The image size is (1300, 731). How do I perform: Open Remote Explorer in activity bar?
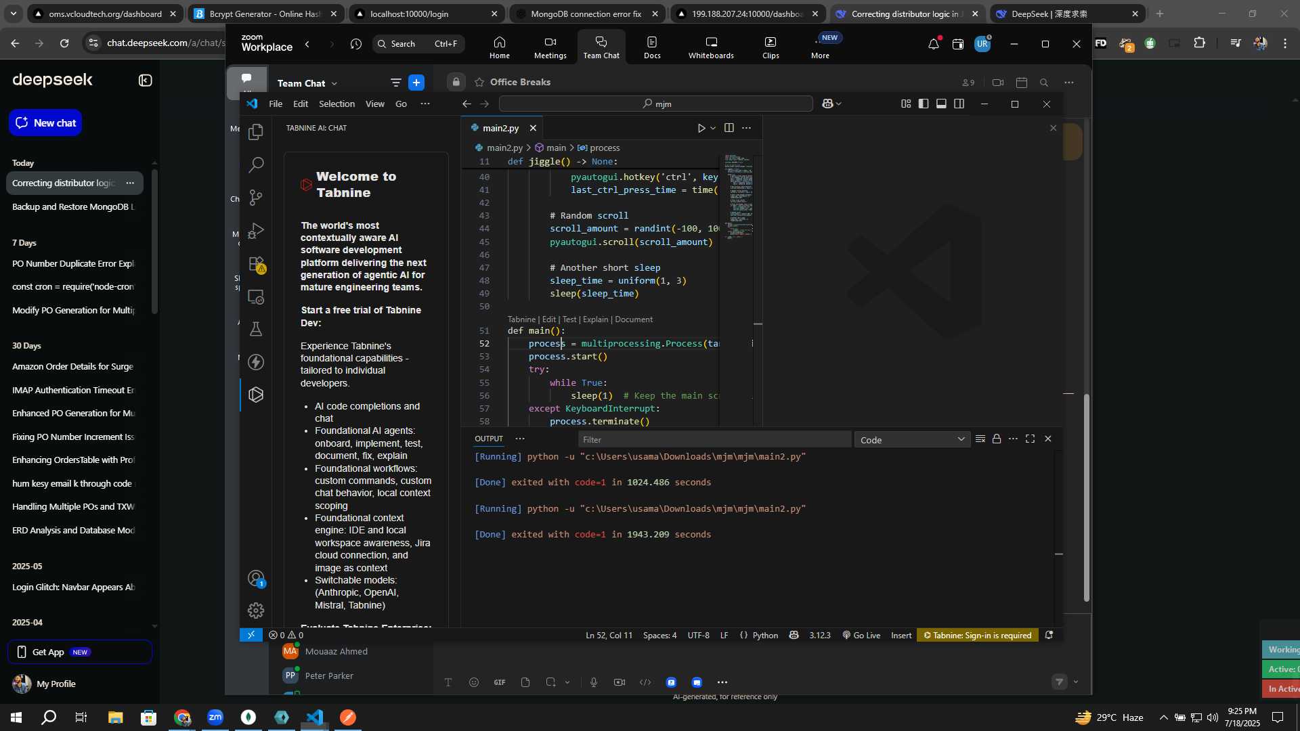point(256,296)
